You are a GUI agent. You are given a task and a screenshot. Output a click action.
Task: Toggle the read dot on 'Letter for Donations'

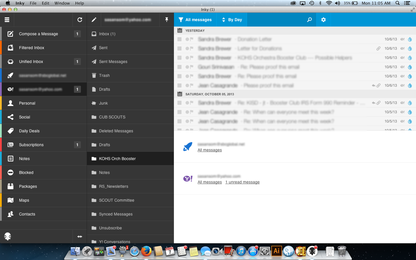coord(187,48)
